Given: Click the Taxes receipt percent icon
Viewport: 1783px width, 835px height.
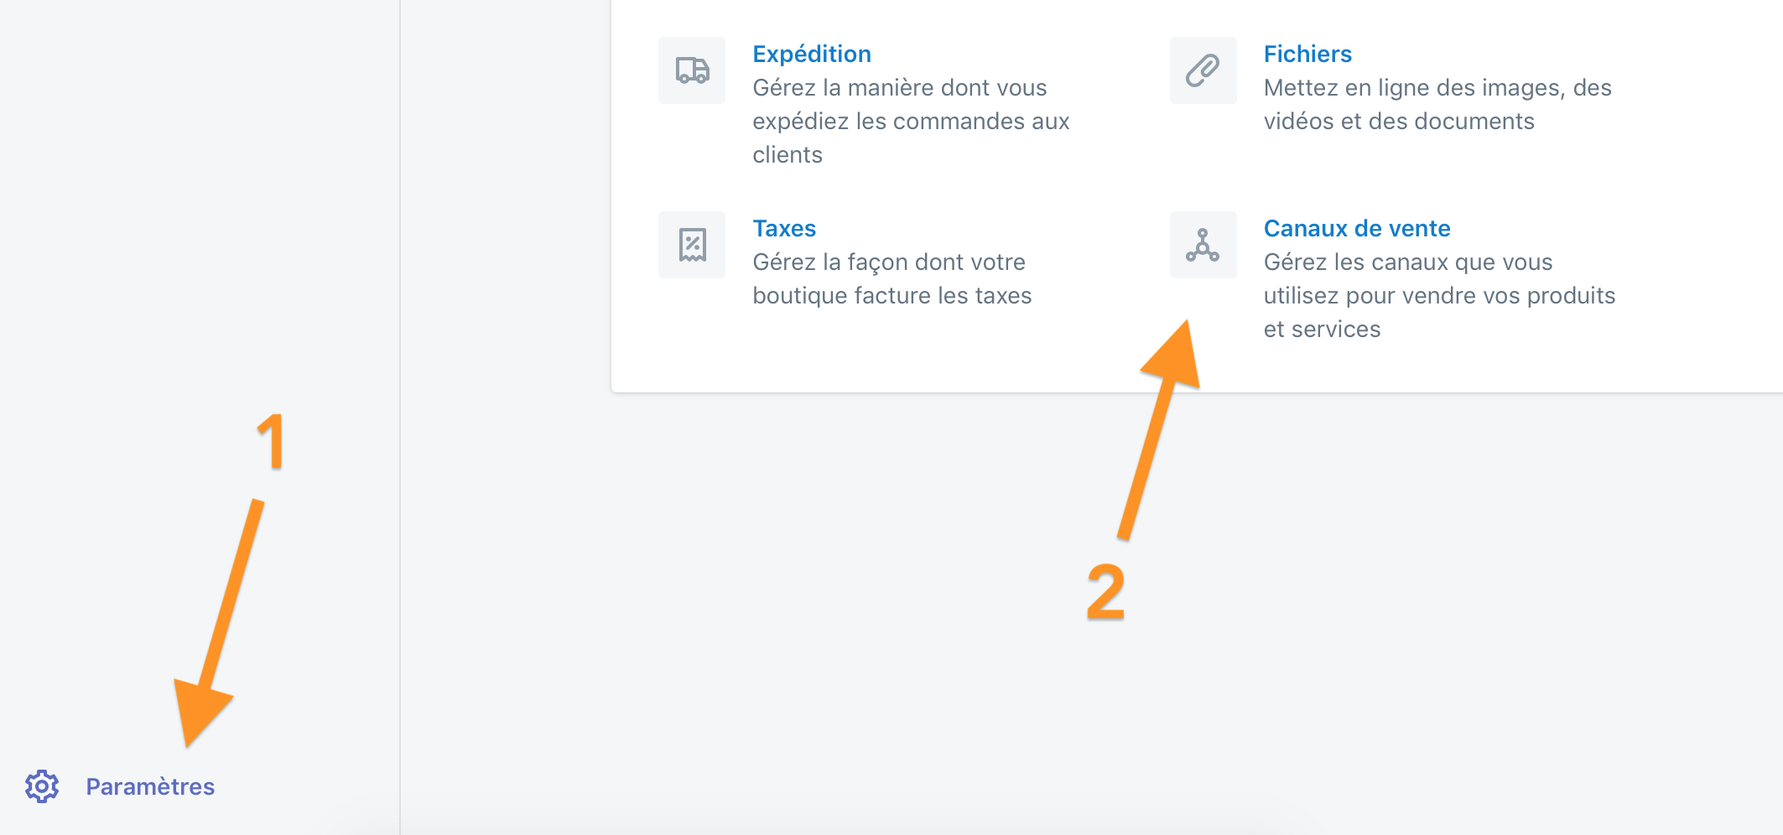Looking at the screenshot, I should click(692, 245).
